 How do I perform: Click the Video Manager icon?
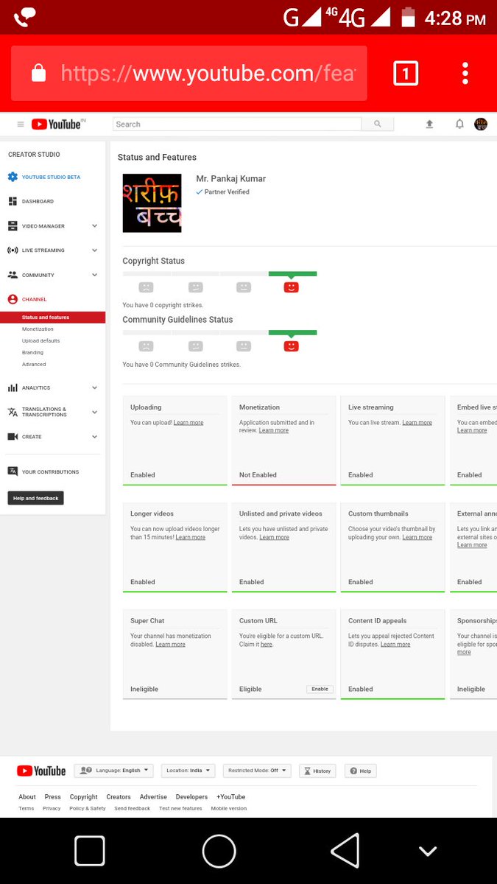13,226
